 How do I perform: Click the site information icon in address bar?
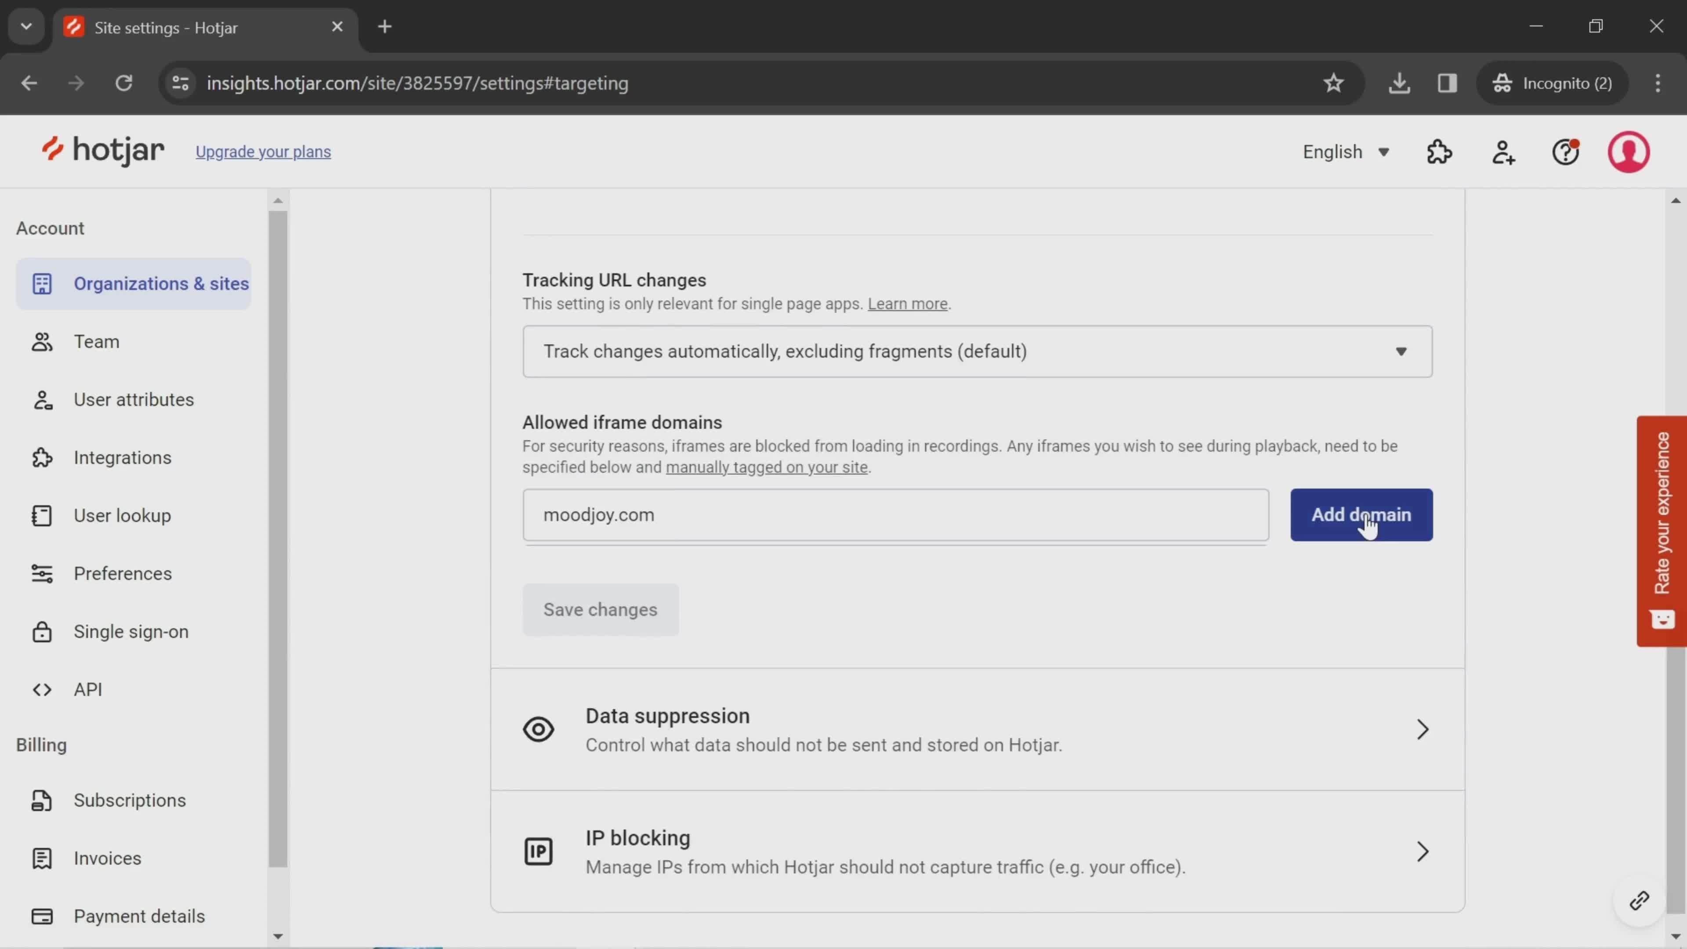[181, 83]
